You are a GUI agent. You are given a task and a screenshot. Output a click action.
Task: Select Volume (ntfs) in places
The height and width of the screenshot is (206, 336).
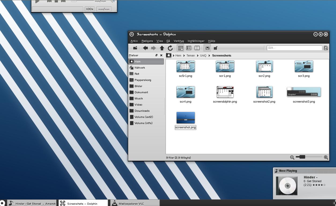tap(146, 123)
